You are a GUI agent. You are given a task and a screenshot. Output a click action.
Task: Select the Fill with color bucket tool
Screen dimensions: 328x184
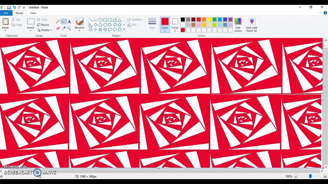point(64,22)
